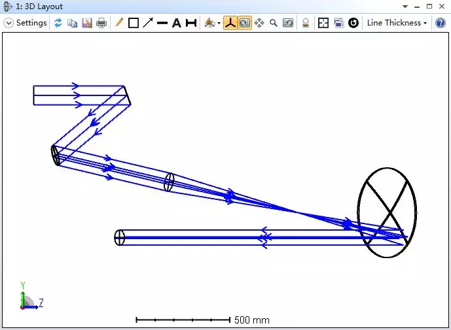Open the window options dropdown arrow in title bar
Viewport: 451px width, 330px height.
point(405,7)
